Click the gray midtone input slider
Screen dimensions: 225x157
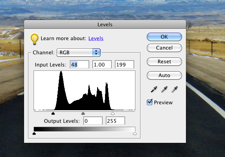pos(83,114)
